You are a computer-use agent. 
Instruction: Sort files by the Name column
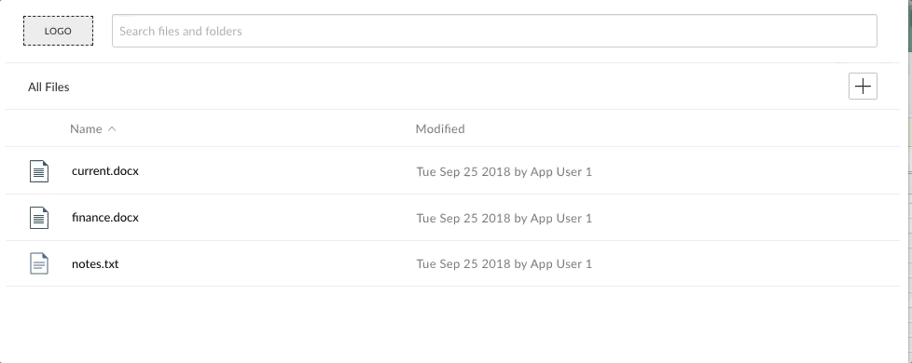pyautogui.click(x=86, y=129)
